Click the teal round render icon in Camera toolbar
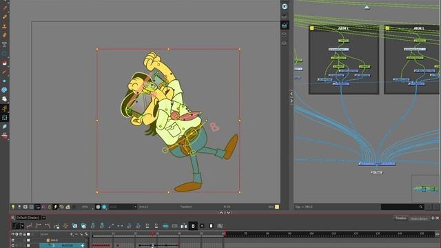This screenshot has width=441, height=248. click(x=104, y=207)
